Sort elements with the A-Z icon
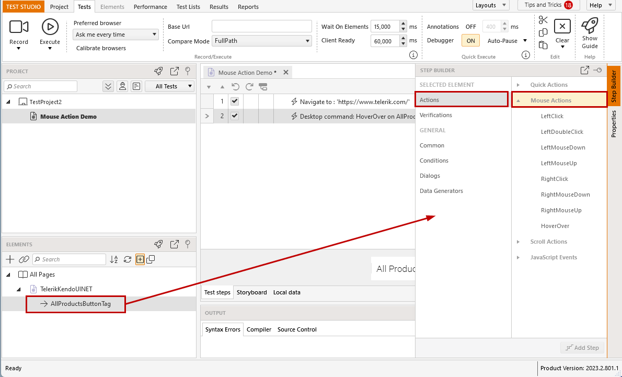 point(114,259)
